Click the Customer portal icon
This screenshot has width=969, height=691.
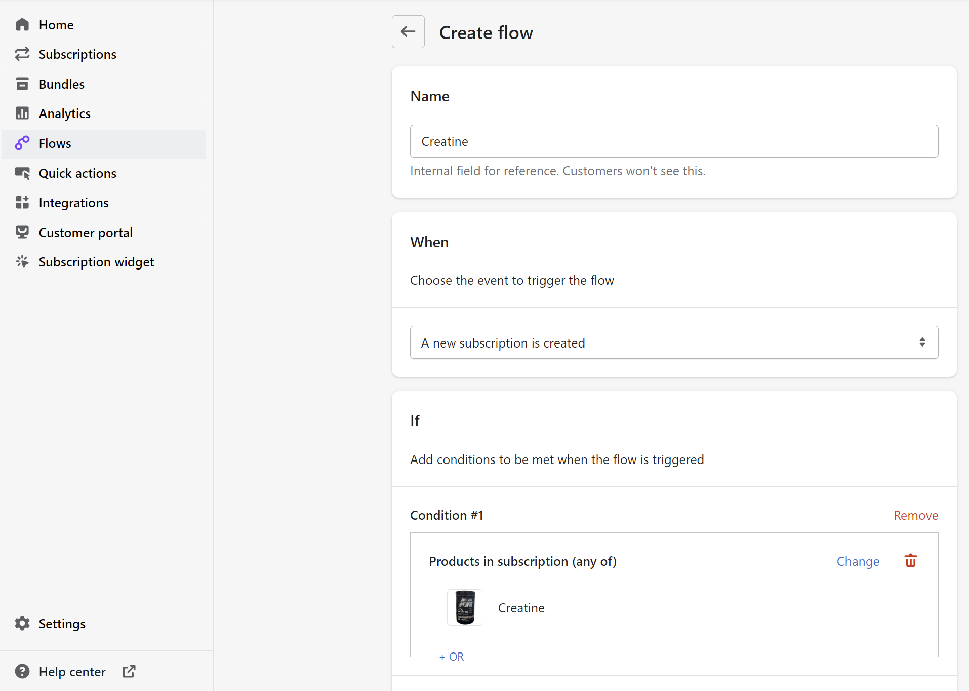pyautogui.click(x=22, y=233)
